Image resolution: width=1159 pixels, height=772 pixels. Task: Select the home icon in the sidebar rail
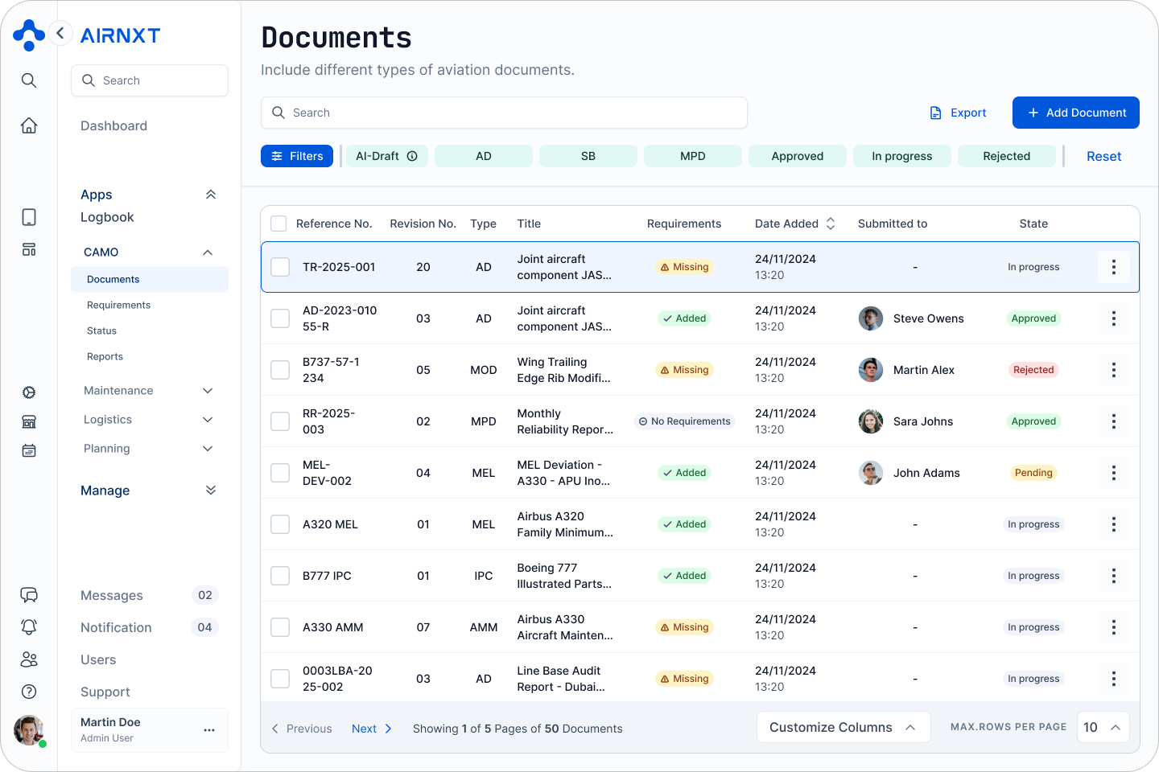(x=29, y=125)
